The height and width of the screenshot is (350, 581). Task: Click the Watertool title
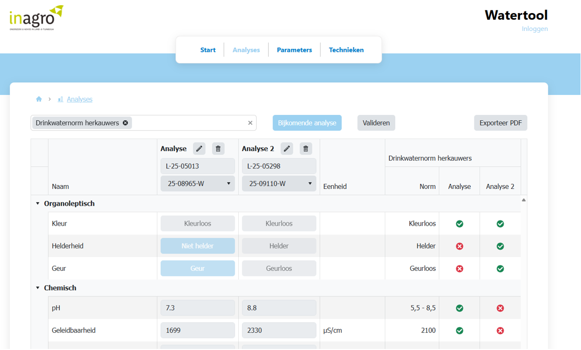click(516, 15)
